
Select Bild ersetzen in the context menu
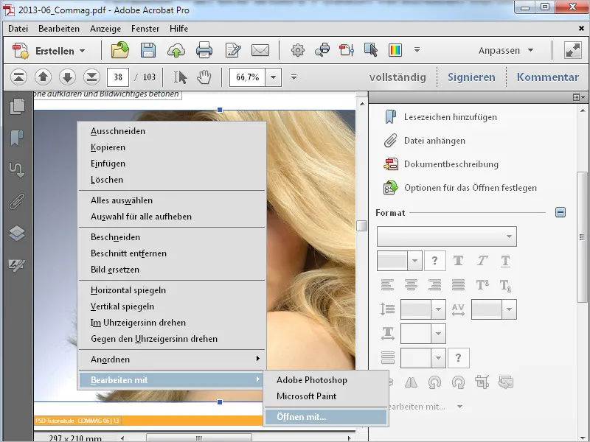coord(172,270)
